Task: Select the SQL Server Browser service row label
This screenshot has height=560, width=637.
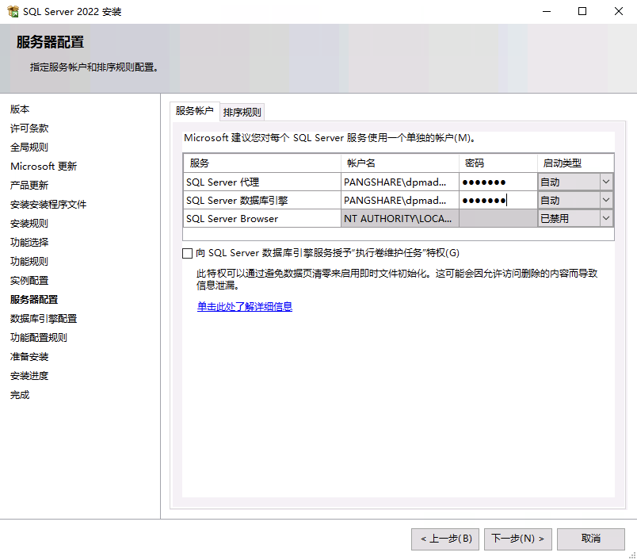Action: (x=262, y=218)
